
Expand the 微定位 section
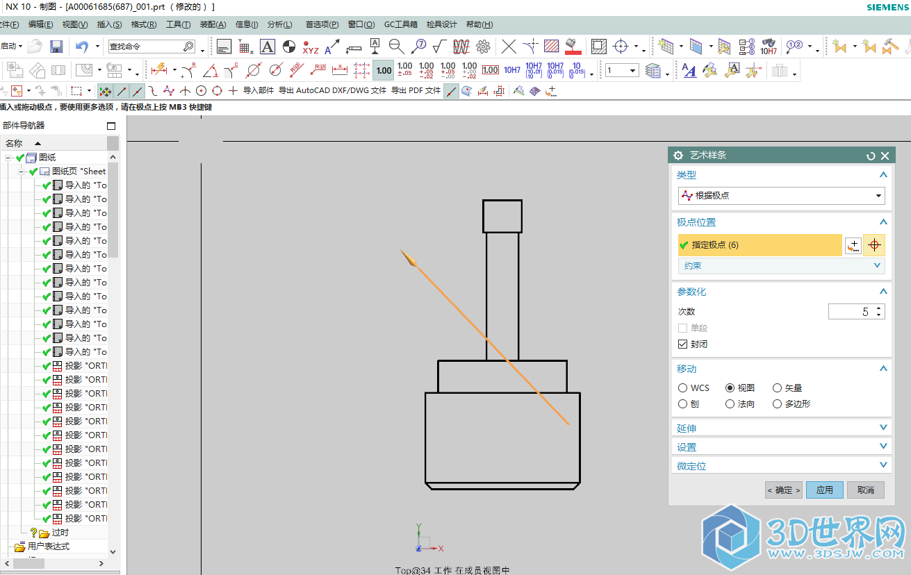point(781,465)
